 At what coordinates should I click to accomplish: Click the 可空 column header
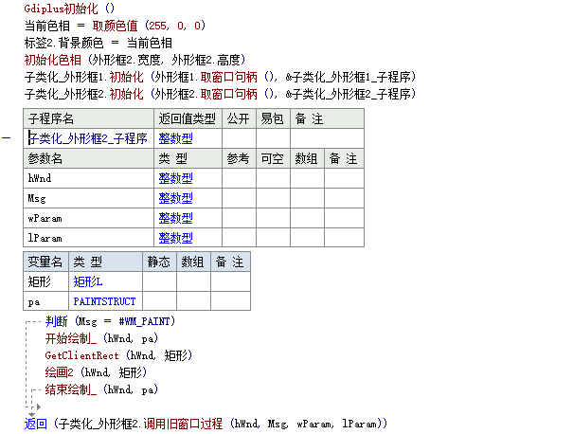[x=273, y=158]
